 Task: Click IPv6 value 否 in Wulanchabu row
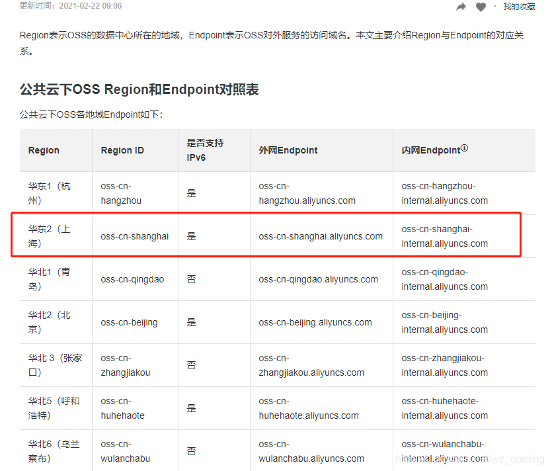[191, 451]
